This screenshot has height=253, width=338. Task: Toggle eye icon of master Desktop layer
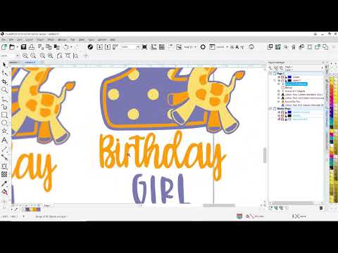pyautogui.click(x=279, y=116)
